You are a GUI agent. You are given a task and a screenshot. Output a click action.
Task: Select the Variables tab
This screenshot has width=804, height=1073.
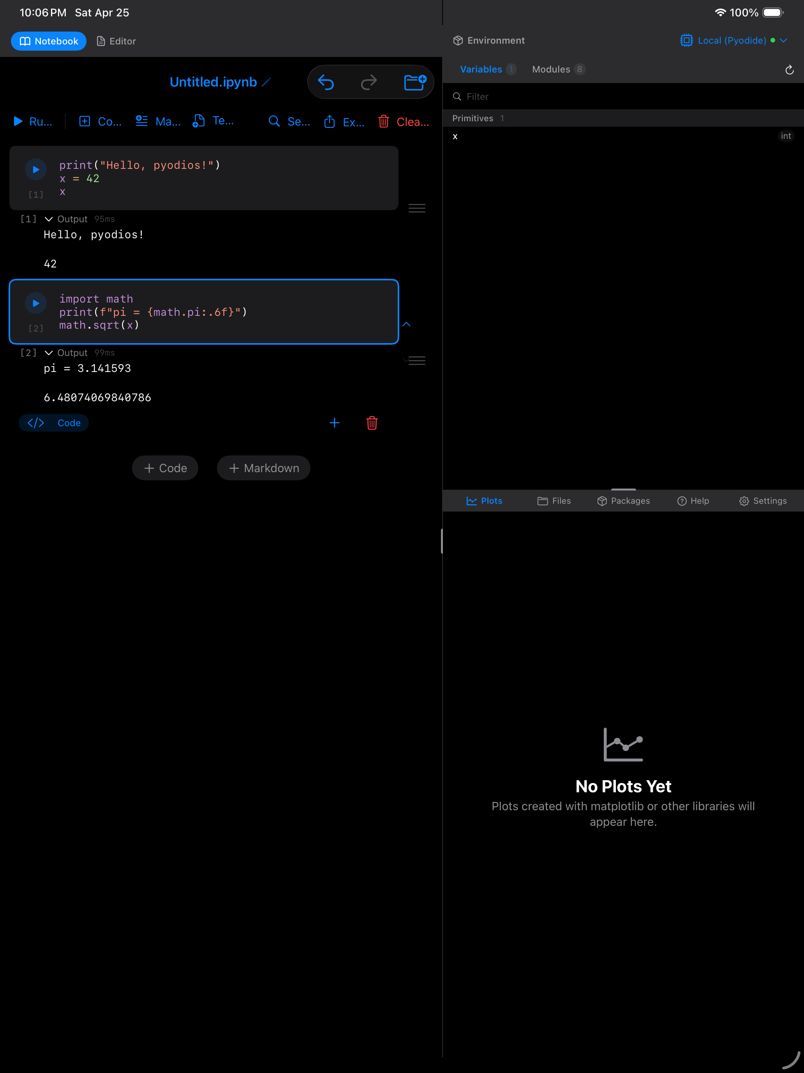pos(488,69)
